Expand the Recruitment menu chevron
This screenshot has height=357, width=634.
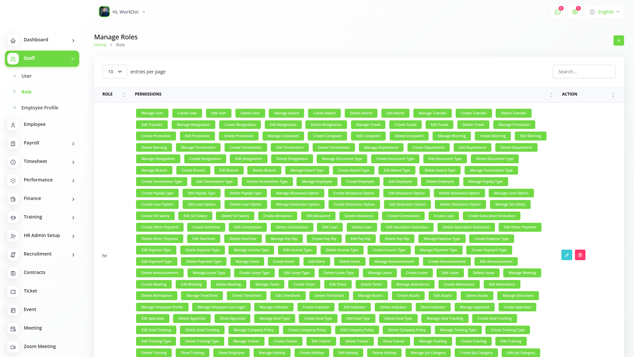(x=73, y=255)
